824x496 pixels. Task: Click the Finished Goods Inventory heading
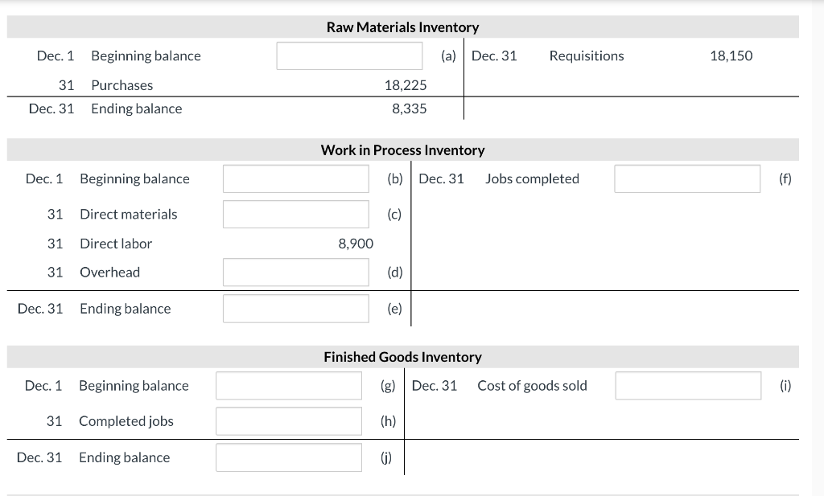pyautogui.click(x=402, y=357)
